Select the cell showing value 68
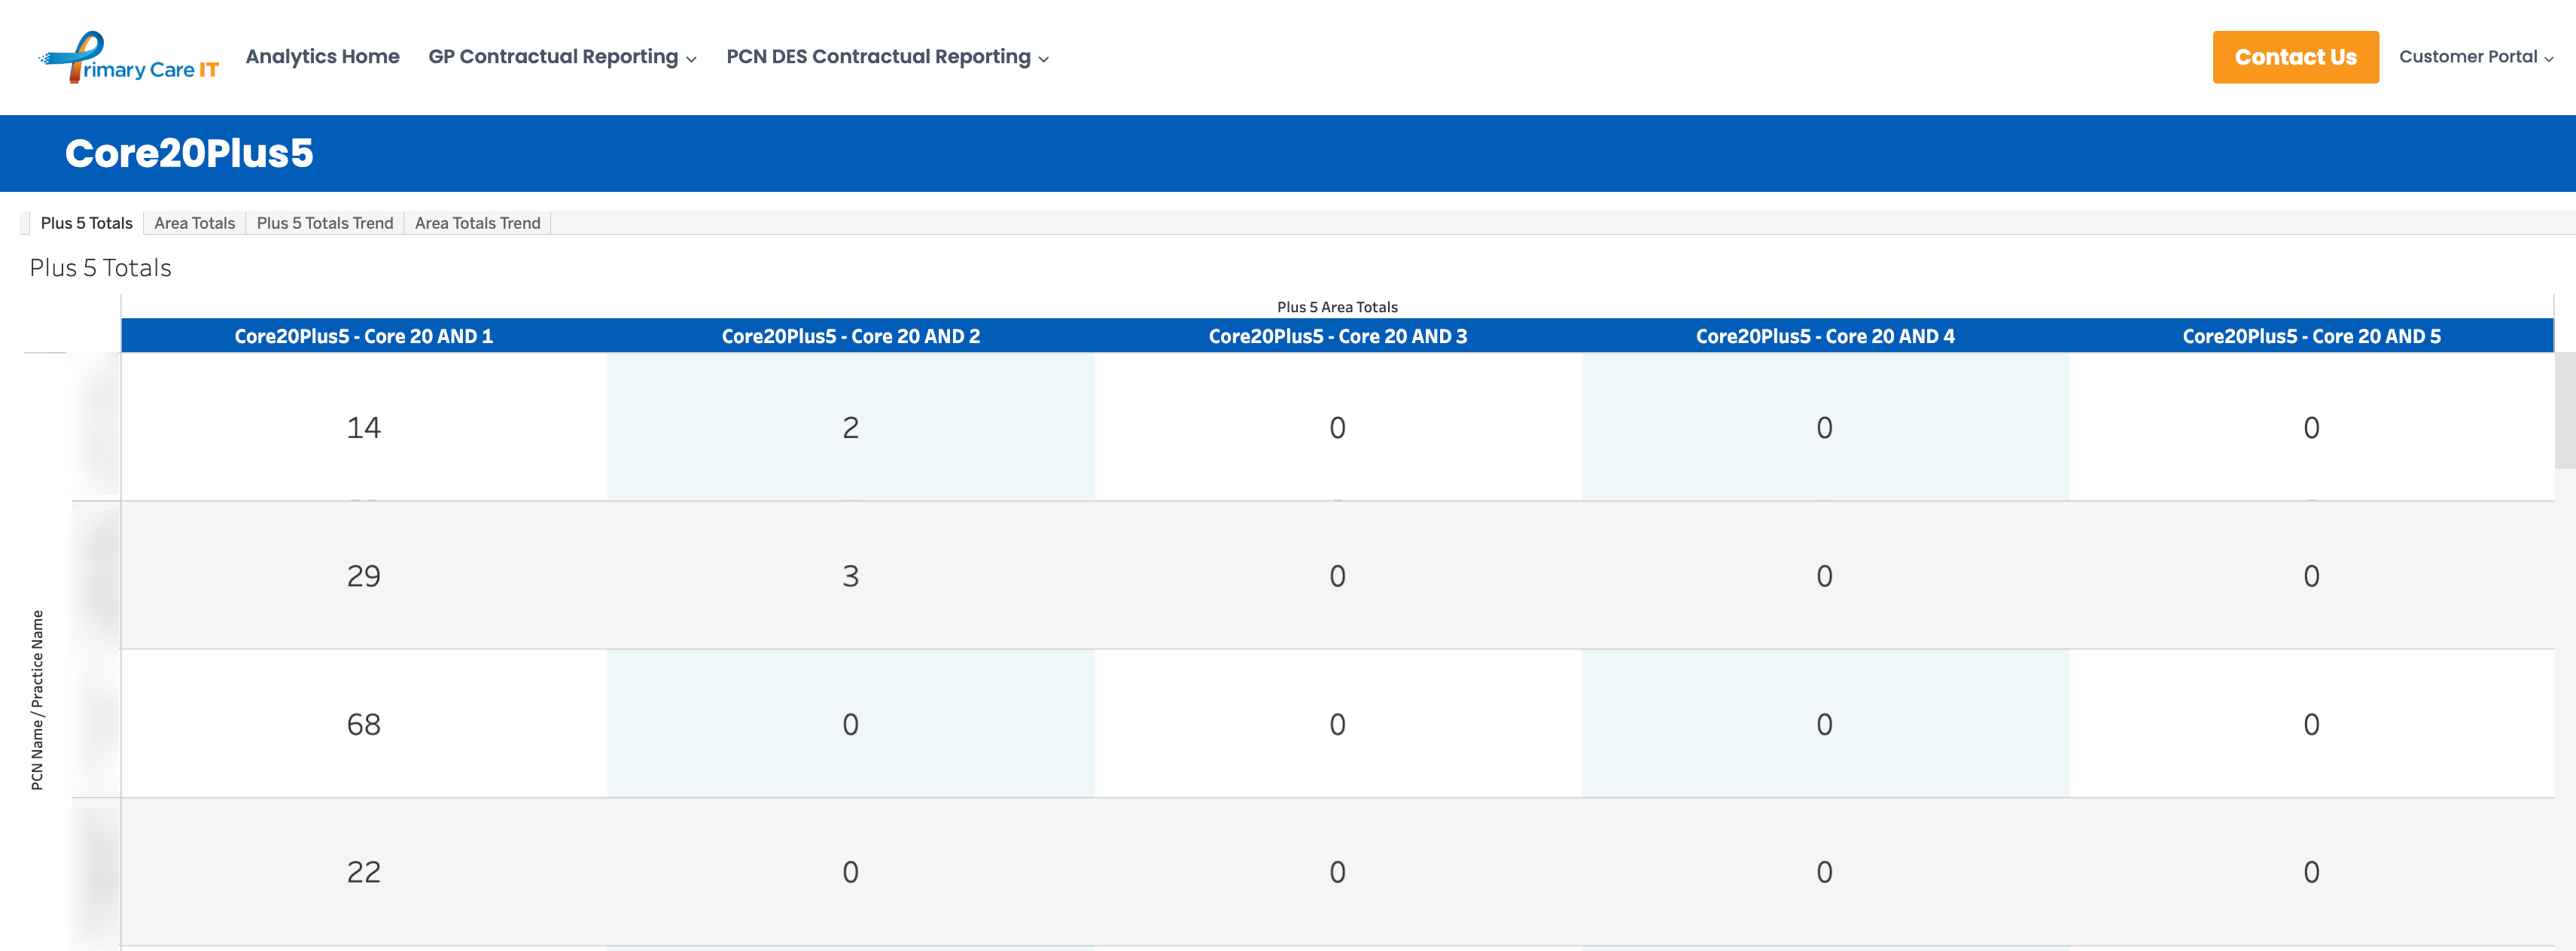 pyautogui.click(x=364, y=725)
